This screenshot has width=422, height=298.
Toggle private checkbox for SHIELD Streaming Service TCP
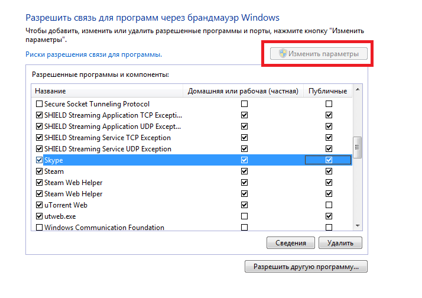point(244,138)
